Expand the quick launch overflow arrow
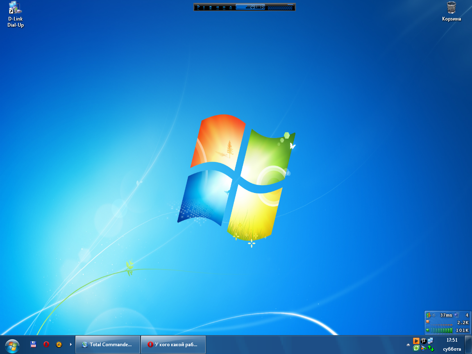The height and width of the screenshot is (354, 472). point(71,345)
